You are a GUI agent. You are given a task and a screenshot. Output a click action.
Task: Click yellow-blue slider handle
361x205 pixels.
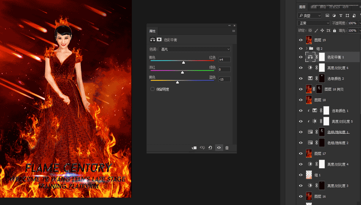pos(177,82)
